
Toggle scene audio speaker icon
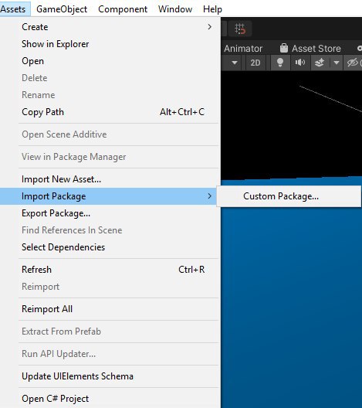pyautogui.click(x=300, y=63)
